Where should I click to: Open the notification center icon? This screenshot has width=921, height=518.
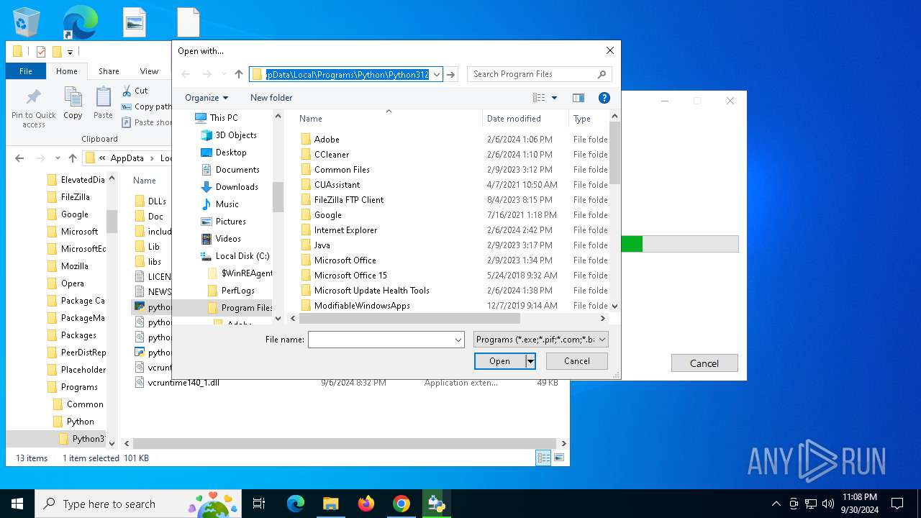897,504
